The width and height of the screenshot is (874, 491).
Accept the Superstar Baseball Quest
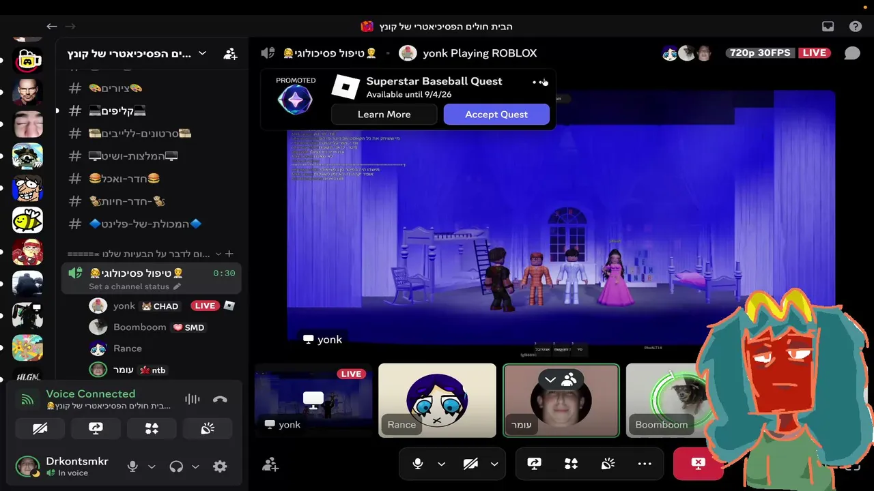pos(496,114)
